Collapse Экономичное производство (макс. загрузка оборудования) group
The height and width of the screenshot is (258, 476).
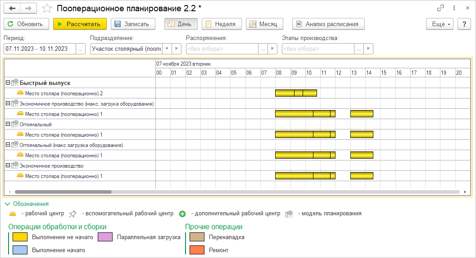pos(8,103)
